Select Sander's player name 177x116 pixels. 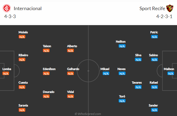(x=153, y=105)
